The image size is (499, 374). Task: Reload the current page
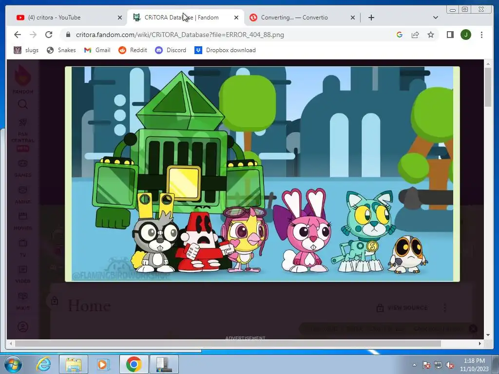(49, 35)
